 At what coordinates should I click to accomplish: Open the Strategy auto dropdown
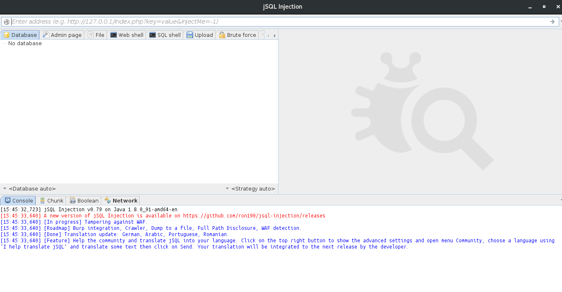250,189
